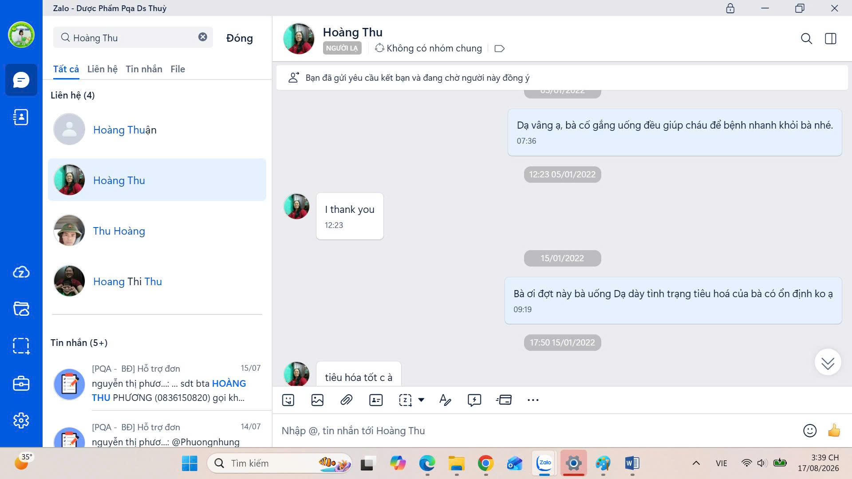Click the message starting Bà ơi đợt này

(673, 300)
